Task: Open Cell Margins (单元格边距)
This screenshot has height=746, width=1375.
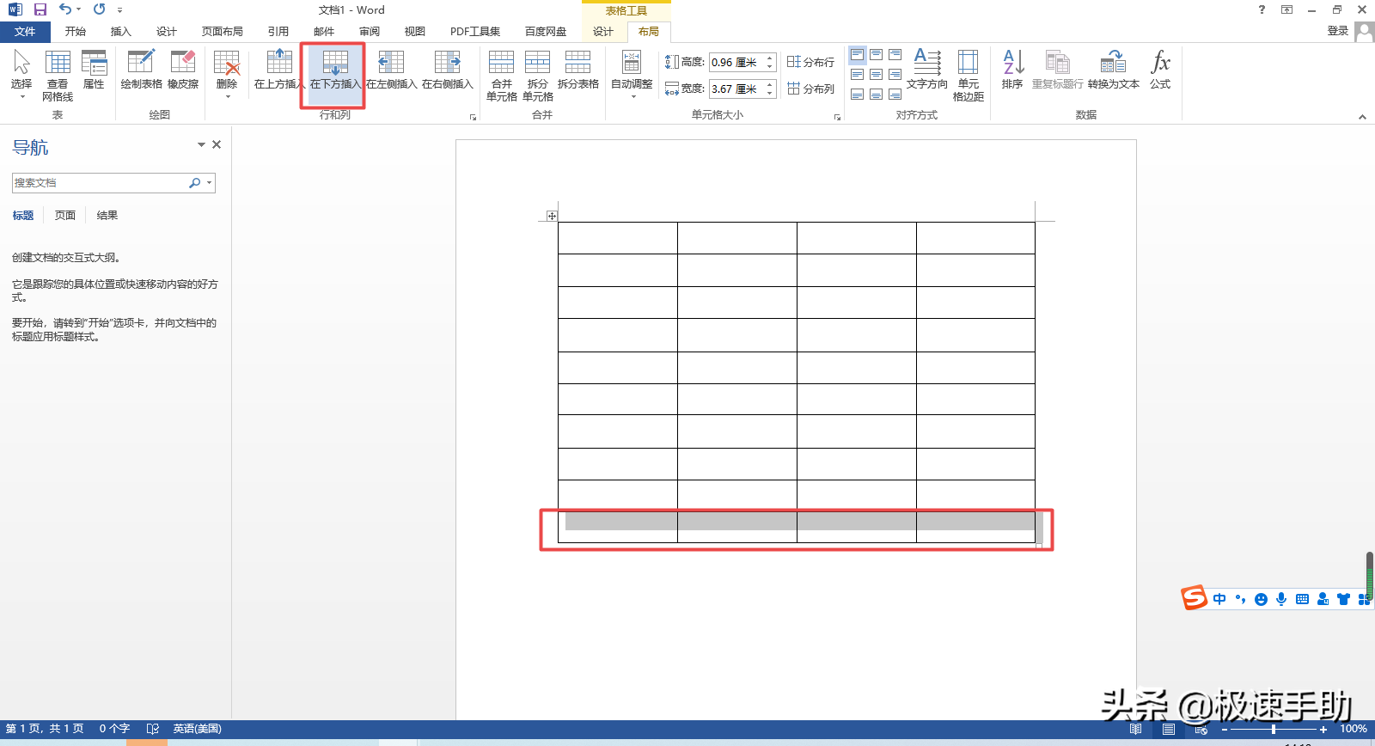Action: 969,76
